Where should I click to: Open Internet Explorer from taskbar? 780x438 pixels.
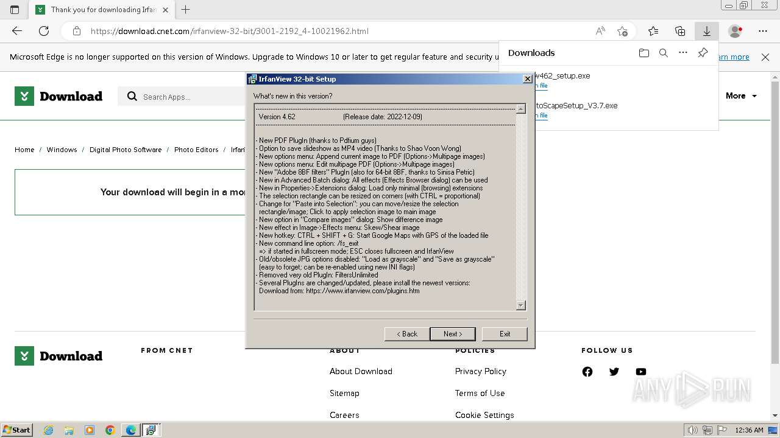click(x=48, y=430)
